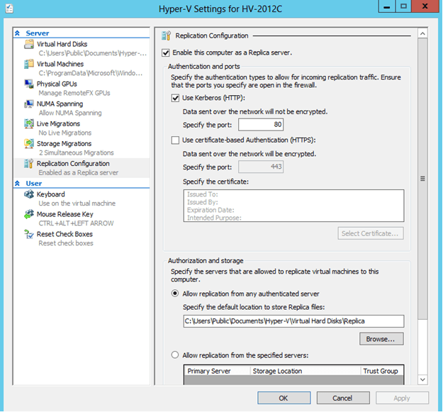
Task: Click the OK button
Action: [284, 398]
